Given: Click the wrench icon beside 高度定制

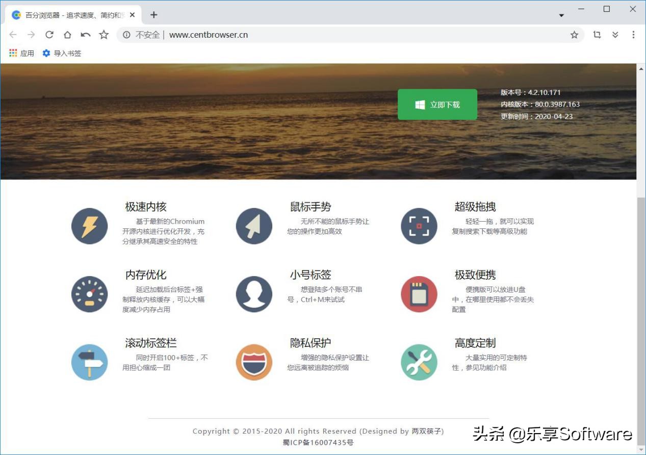Looking at the screenshot, I should 419,362.
